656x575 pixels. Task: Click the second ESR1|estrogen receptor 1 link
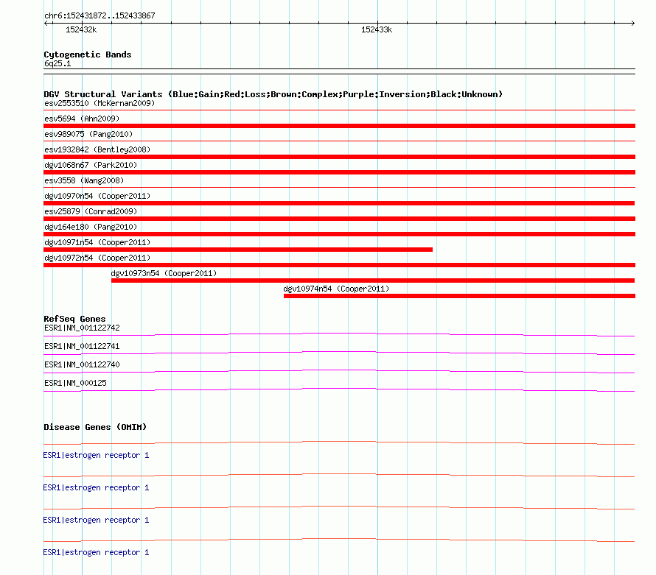96,487
